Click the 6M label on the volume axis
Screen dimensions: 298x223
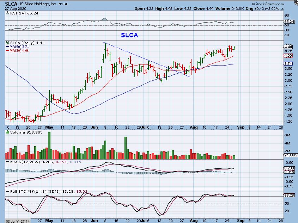(x=287, y=135)
